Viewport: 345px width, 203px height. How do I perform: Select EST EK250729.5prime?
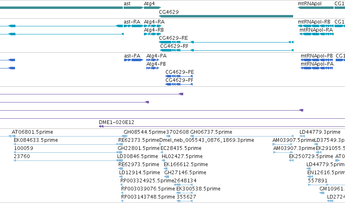(x=291, y=160)
